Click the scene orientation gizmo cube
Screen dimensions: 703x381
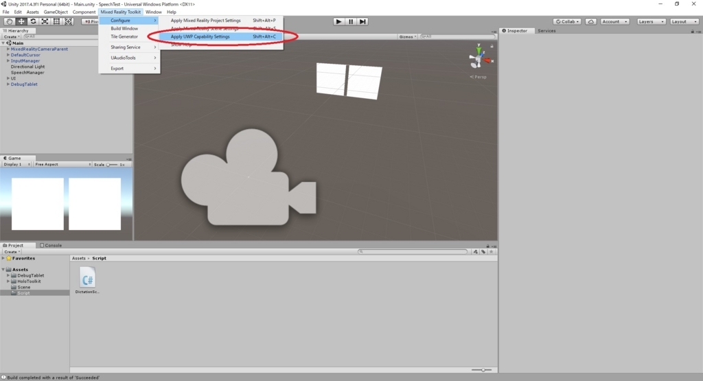tap(478, 60)
